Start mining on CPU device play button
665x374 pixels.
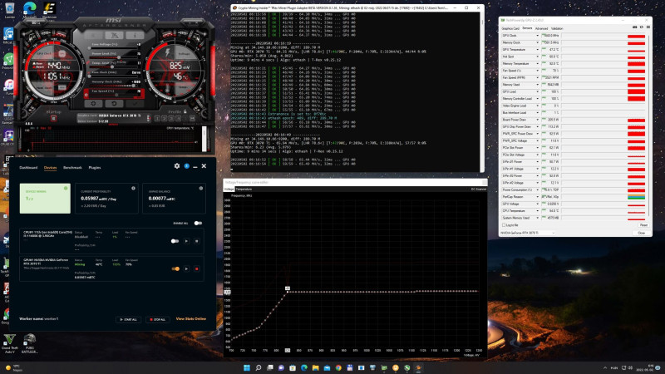pyautogui.click(x=186, y=241)
